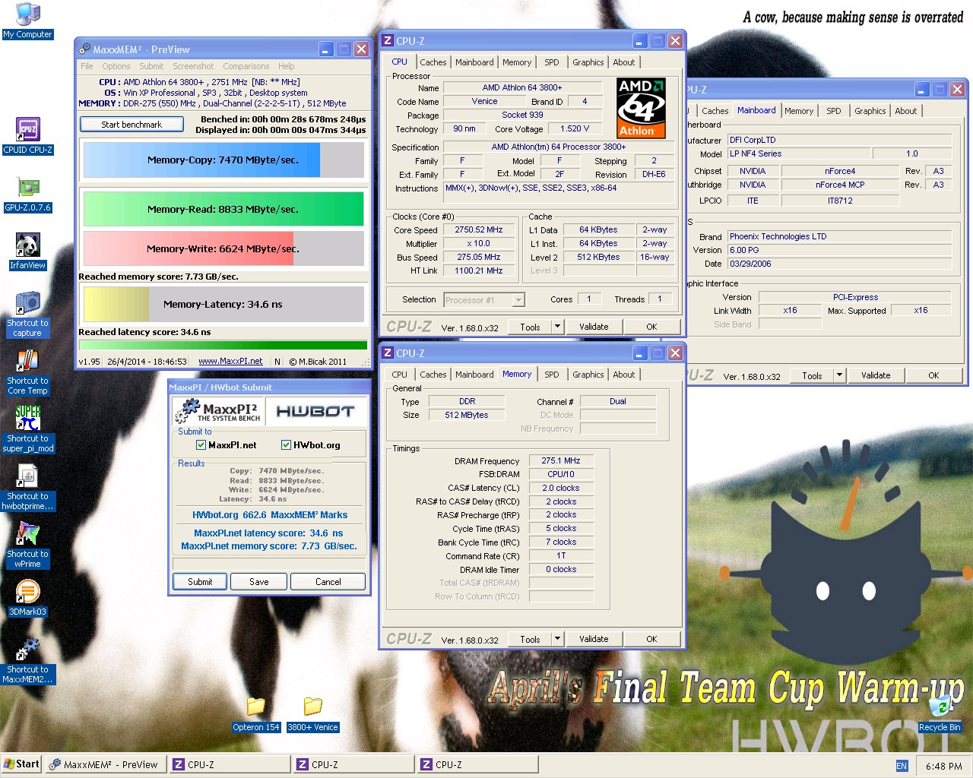This screenshot has height=778, width=973.
Task: Click the Memory-Read result bar
Action: coord(223,209)
